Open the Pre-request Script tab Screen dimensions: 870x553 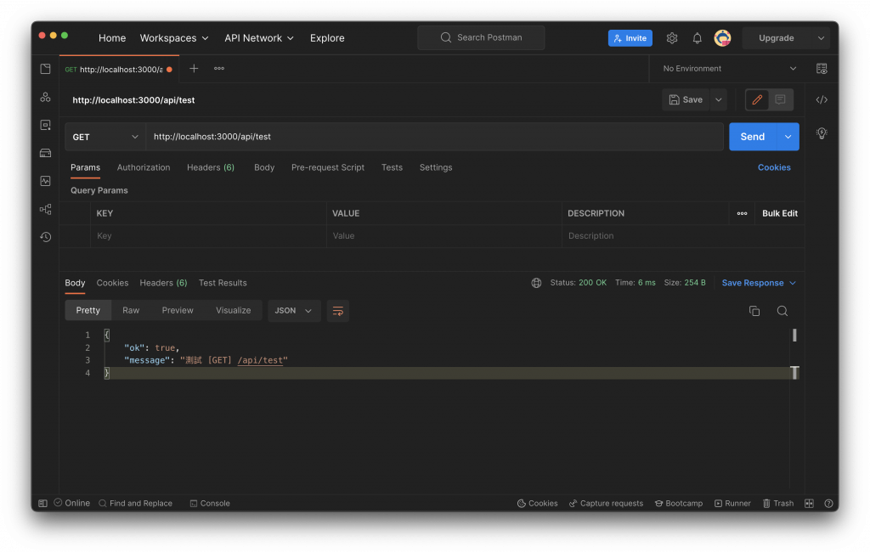[x=328, y=167]
